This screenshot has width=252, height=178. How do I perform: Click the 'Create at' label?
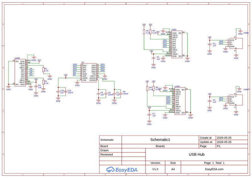tap(206, 138)
